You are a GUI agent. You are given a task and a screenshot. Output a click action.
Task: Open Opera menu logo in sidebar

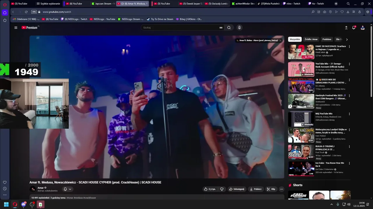[x=5, y=5]
